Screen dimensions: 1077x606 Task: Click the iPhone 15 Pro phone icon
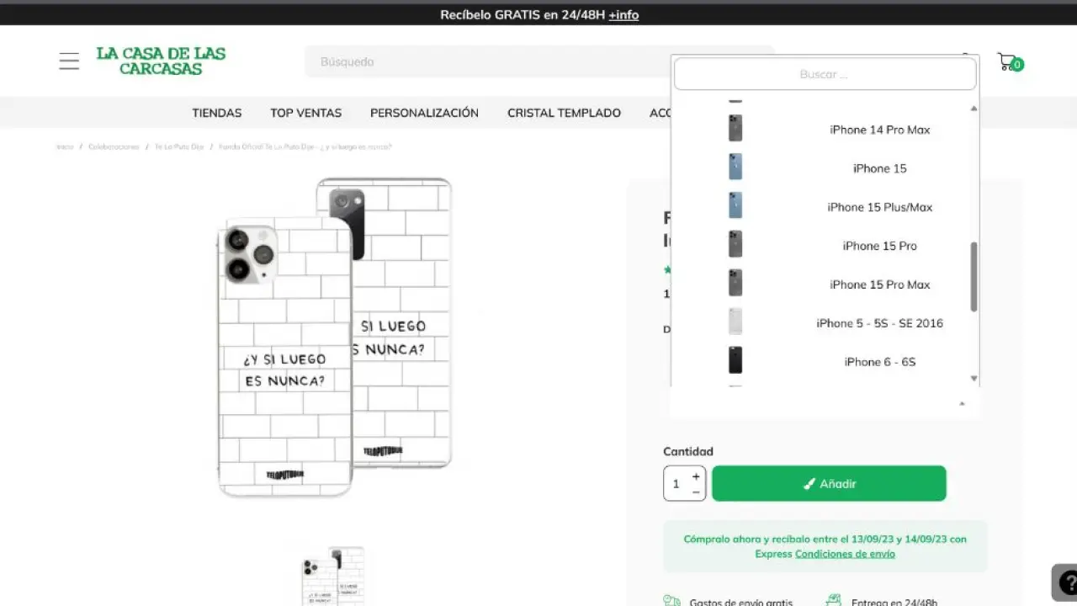click(735, 245)
